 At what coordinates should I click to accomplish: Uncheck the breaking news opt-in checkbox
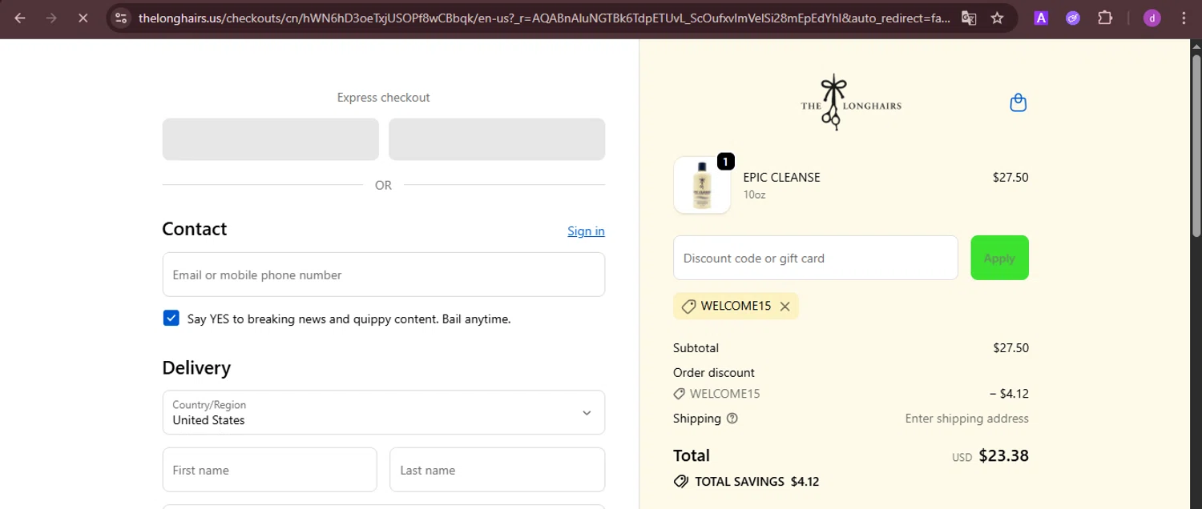tap(171, 319)
